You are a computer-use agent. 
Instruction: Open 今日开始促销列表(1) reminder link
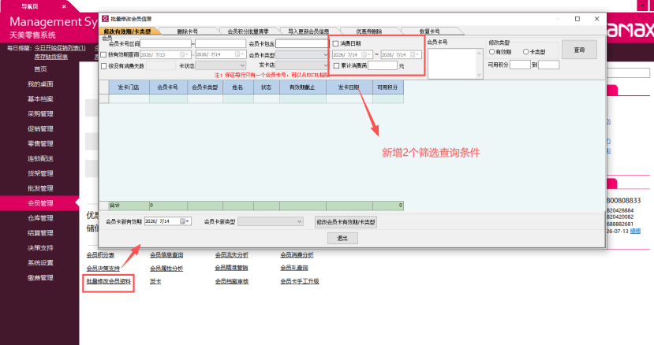pos(60,48)
